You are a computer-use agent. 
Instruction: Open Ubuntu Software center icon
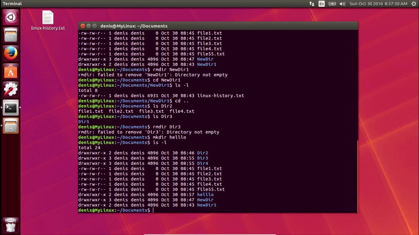click(10, 71)
